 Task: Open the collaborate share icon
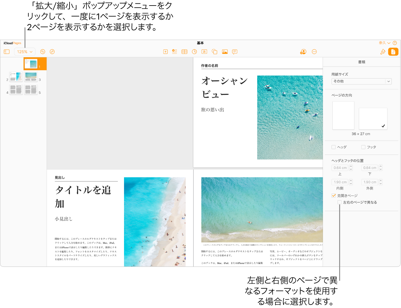tap(303, 52)
